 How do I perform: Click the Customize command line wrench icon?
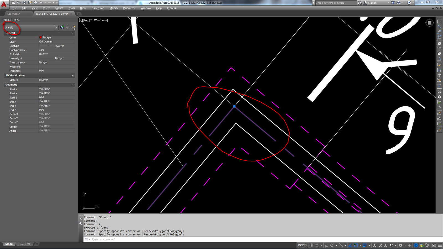(x=81, y=224)
